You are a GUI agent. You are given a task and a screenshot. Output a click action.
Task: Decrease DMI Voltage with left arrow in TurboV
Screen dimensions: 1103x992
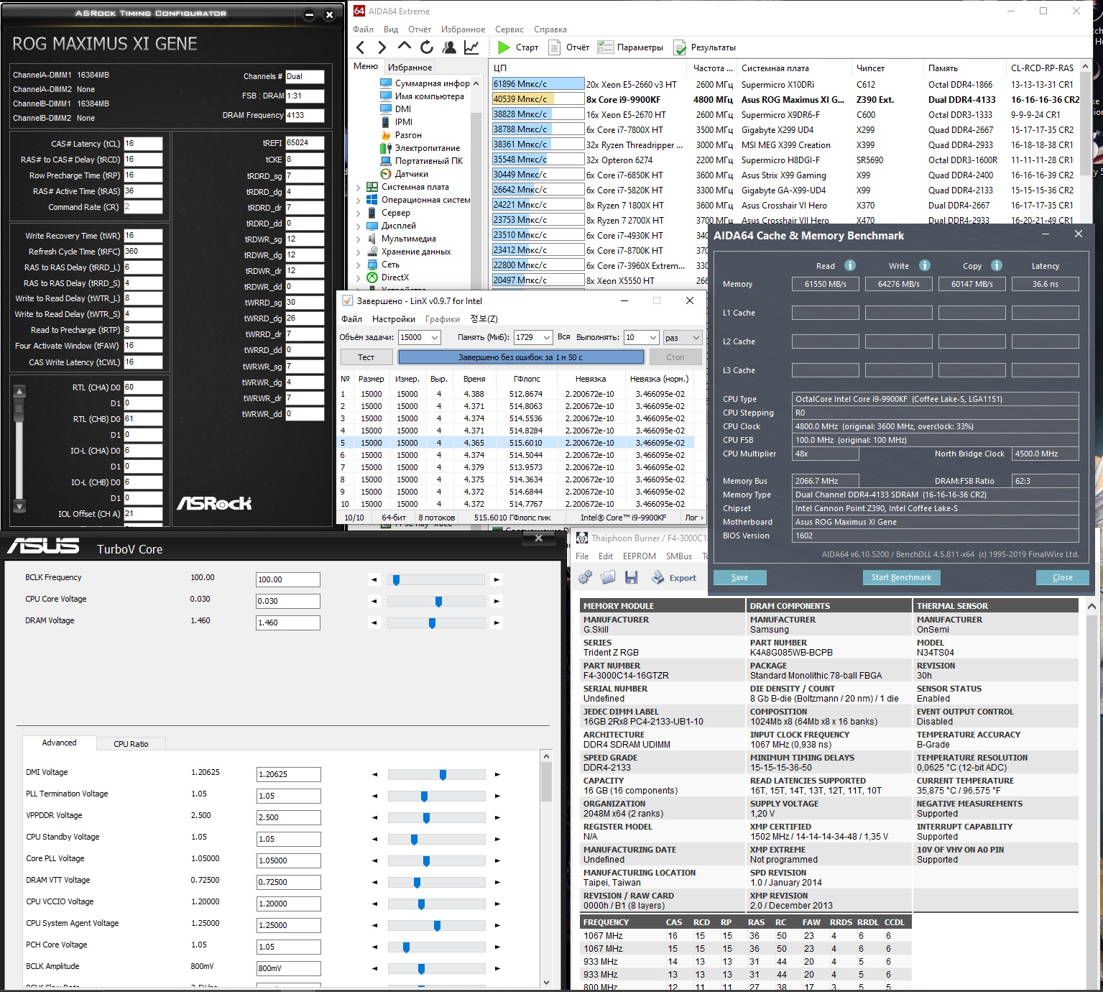(374, 774)
